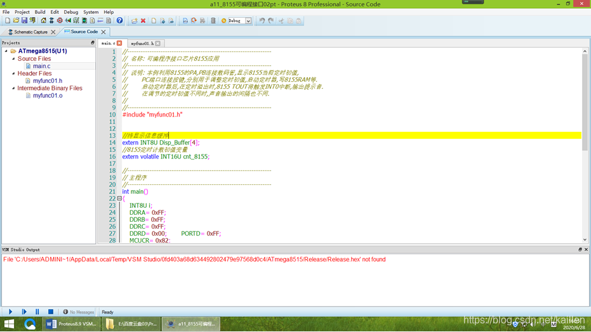Open the blue Help question-mark icon

click(119, 21)
